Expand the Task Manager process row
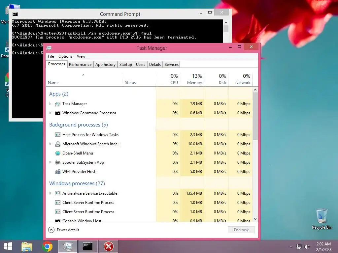 coord(50,104)
